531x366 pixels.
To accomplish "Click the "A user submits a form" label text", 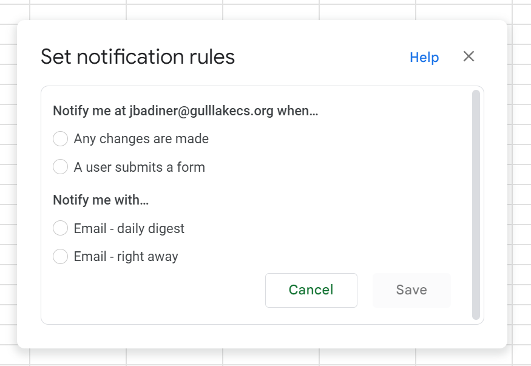I will pos(139,167).
